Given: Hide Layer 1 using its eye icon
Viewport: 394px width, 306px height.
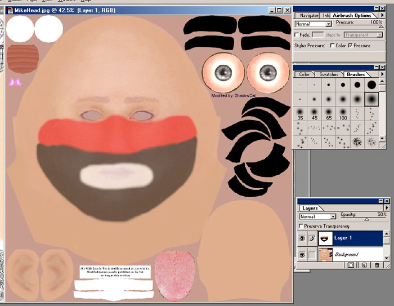Looking at the screenshot, I should pyautogui.click(x=302, y=238).
